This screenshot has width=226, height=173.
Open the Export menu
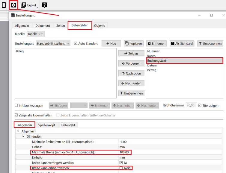click(x=29, y=5)
